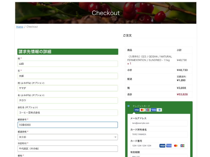Select the クレジットカード payment radio button

pos(129,106)
